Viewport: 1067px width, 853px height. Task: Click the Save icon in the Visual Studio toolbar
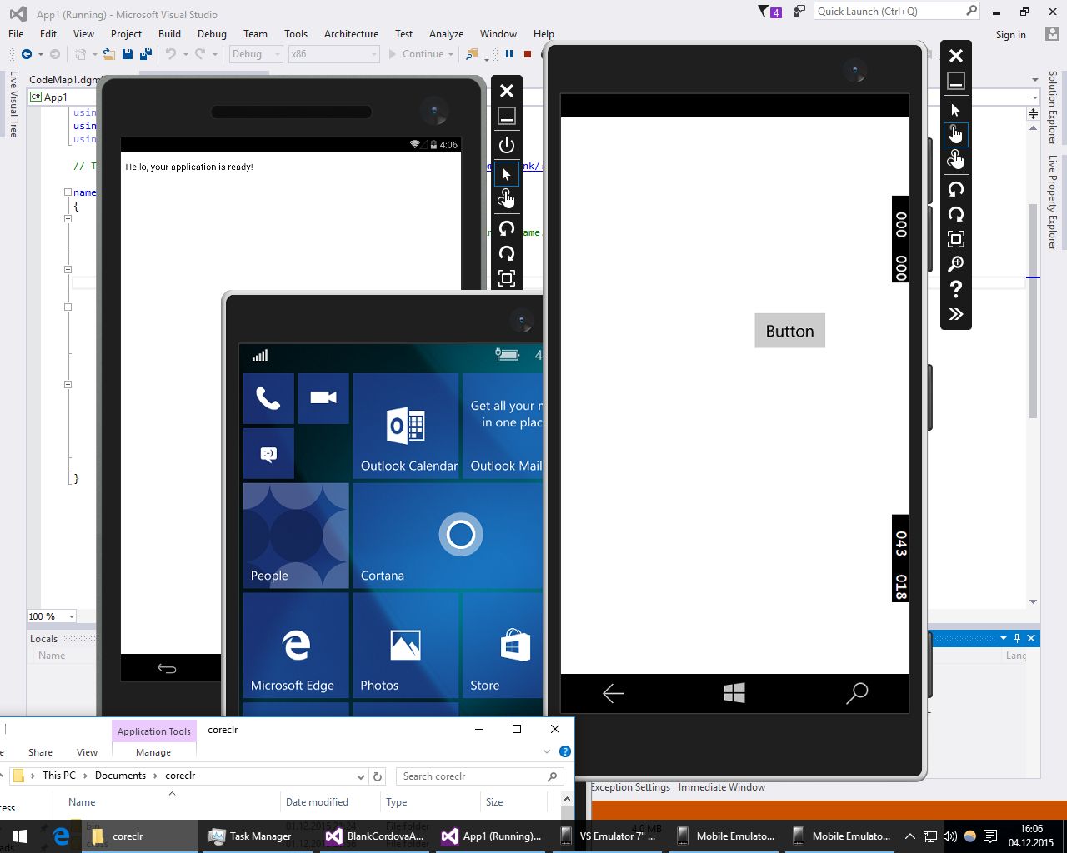point(128,54)
